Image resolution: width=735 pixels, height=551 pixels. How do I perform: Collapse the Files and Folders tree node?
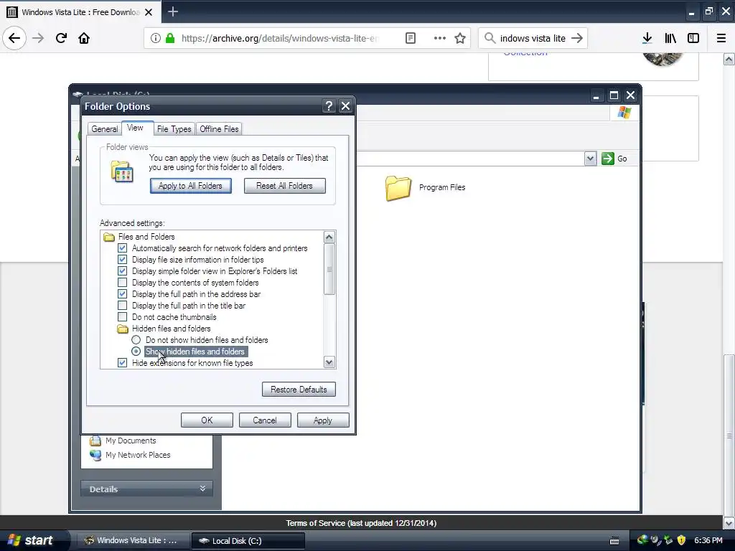139,237
